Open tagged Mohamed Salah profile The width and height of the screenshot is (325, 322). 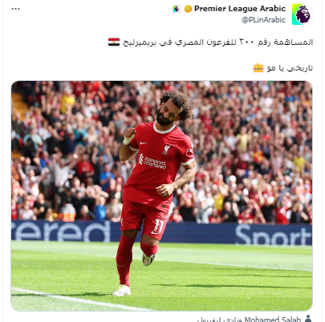point(273,319)
